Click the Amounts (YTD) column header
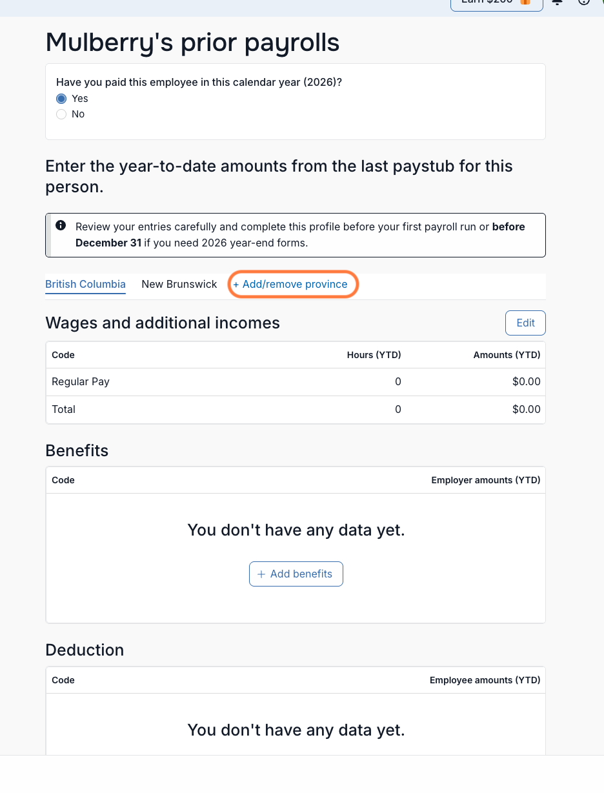The width and height of the screenshot is (604, 793). (507, 355)
